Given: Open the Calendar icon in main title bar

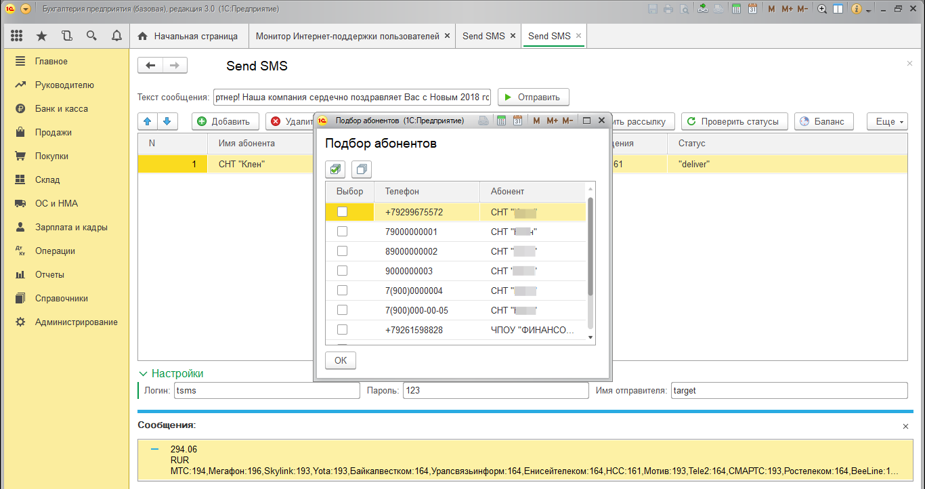Looking at the screenshot, I should tap(752, 9).
